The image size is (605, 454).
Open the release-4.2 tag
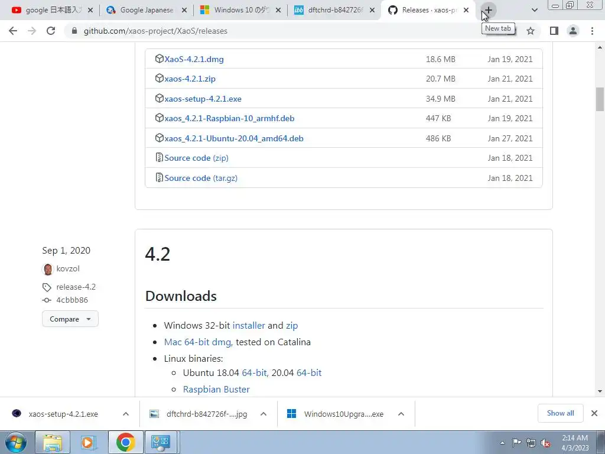(76, 287)
